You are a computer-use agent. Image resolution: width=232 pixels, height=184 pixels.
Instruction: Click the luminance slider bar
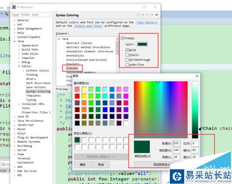click(195, 110)
